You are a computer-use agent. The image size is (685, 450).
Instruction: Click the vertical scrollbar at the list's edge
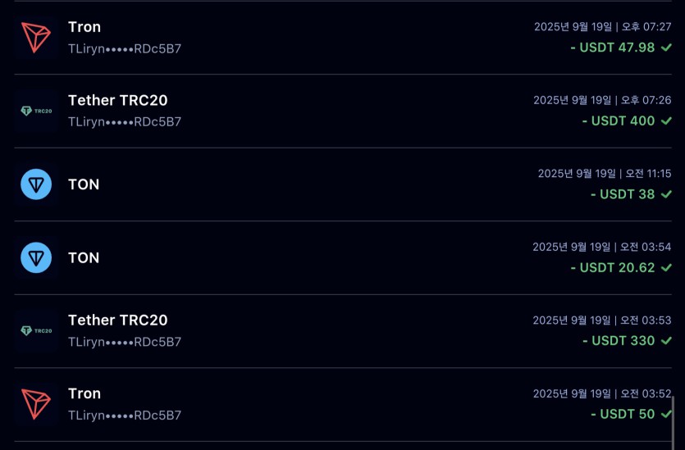[x=674, y=421]
